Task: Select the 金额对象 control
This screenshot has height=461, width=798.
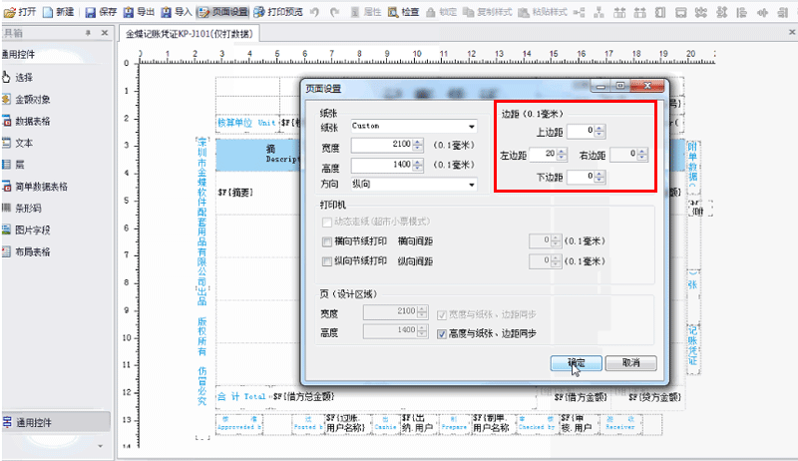Action: (x=27, y=99)
